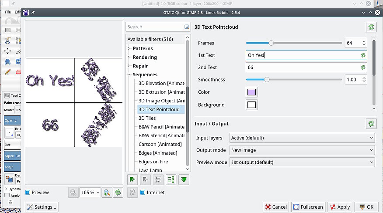Expand the Rendering filter category
383x213 pixels.
(x=129, y=57)
